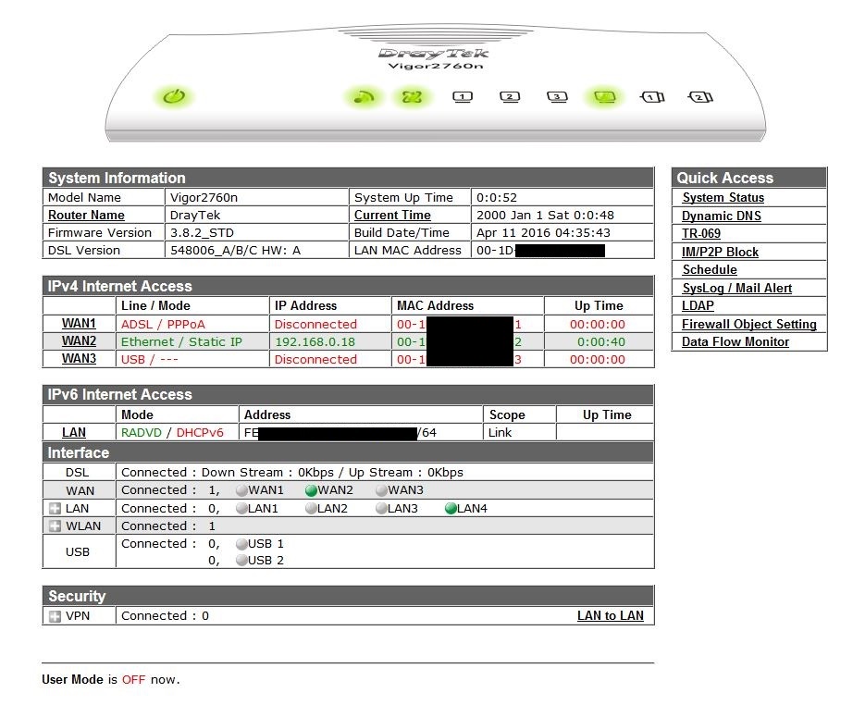853x705 pixels.
Task: Click the grey USB 2 status indicator
Action: [242, 561]
